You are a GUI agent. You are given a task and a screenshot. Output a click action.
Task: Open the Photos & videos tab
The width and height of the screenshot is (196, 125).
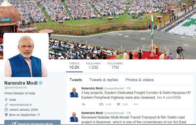[140, 80]
